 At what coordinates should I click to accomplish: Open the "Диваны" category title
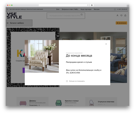pos(33,101)
